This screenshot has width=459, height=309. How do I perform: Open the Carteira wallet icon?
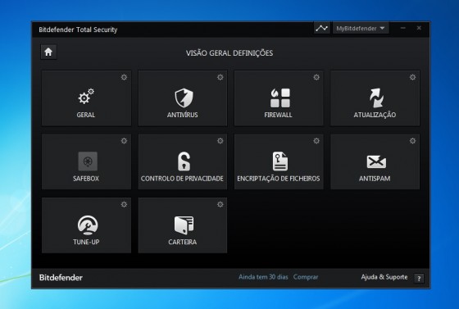click(184, 225)
